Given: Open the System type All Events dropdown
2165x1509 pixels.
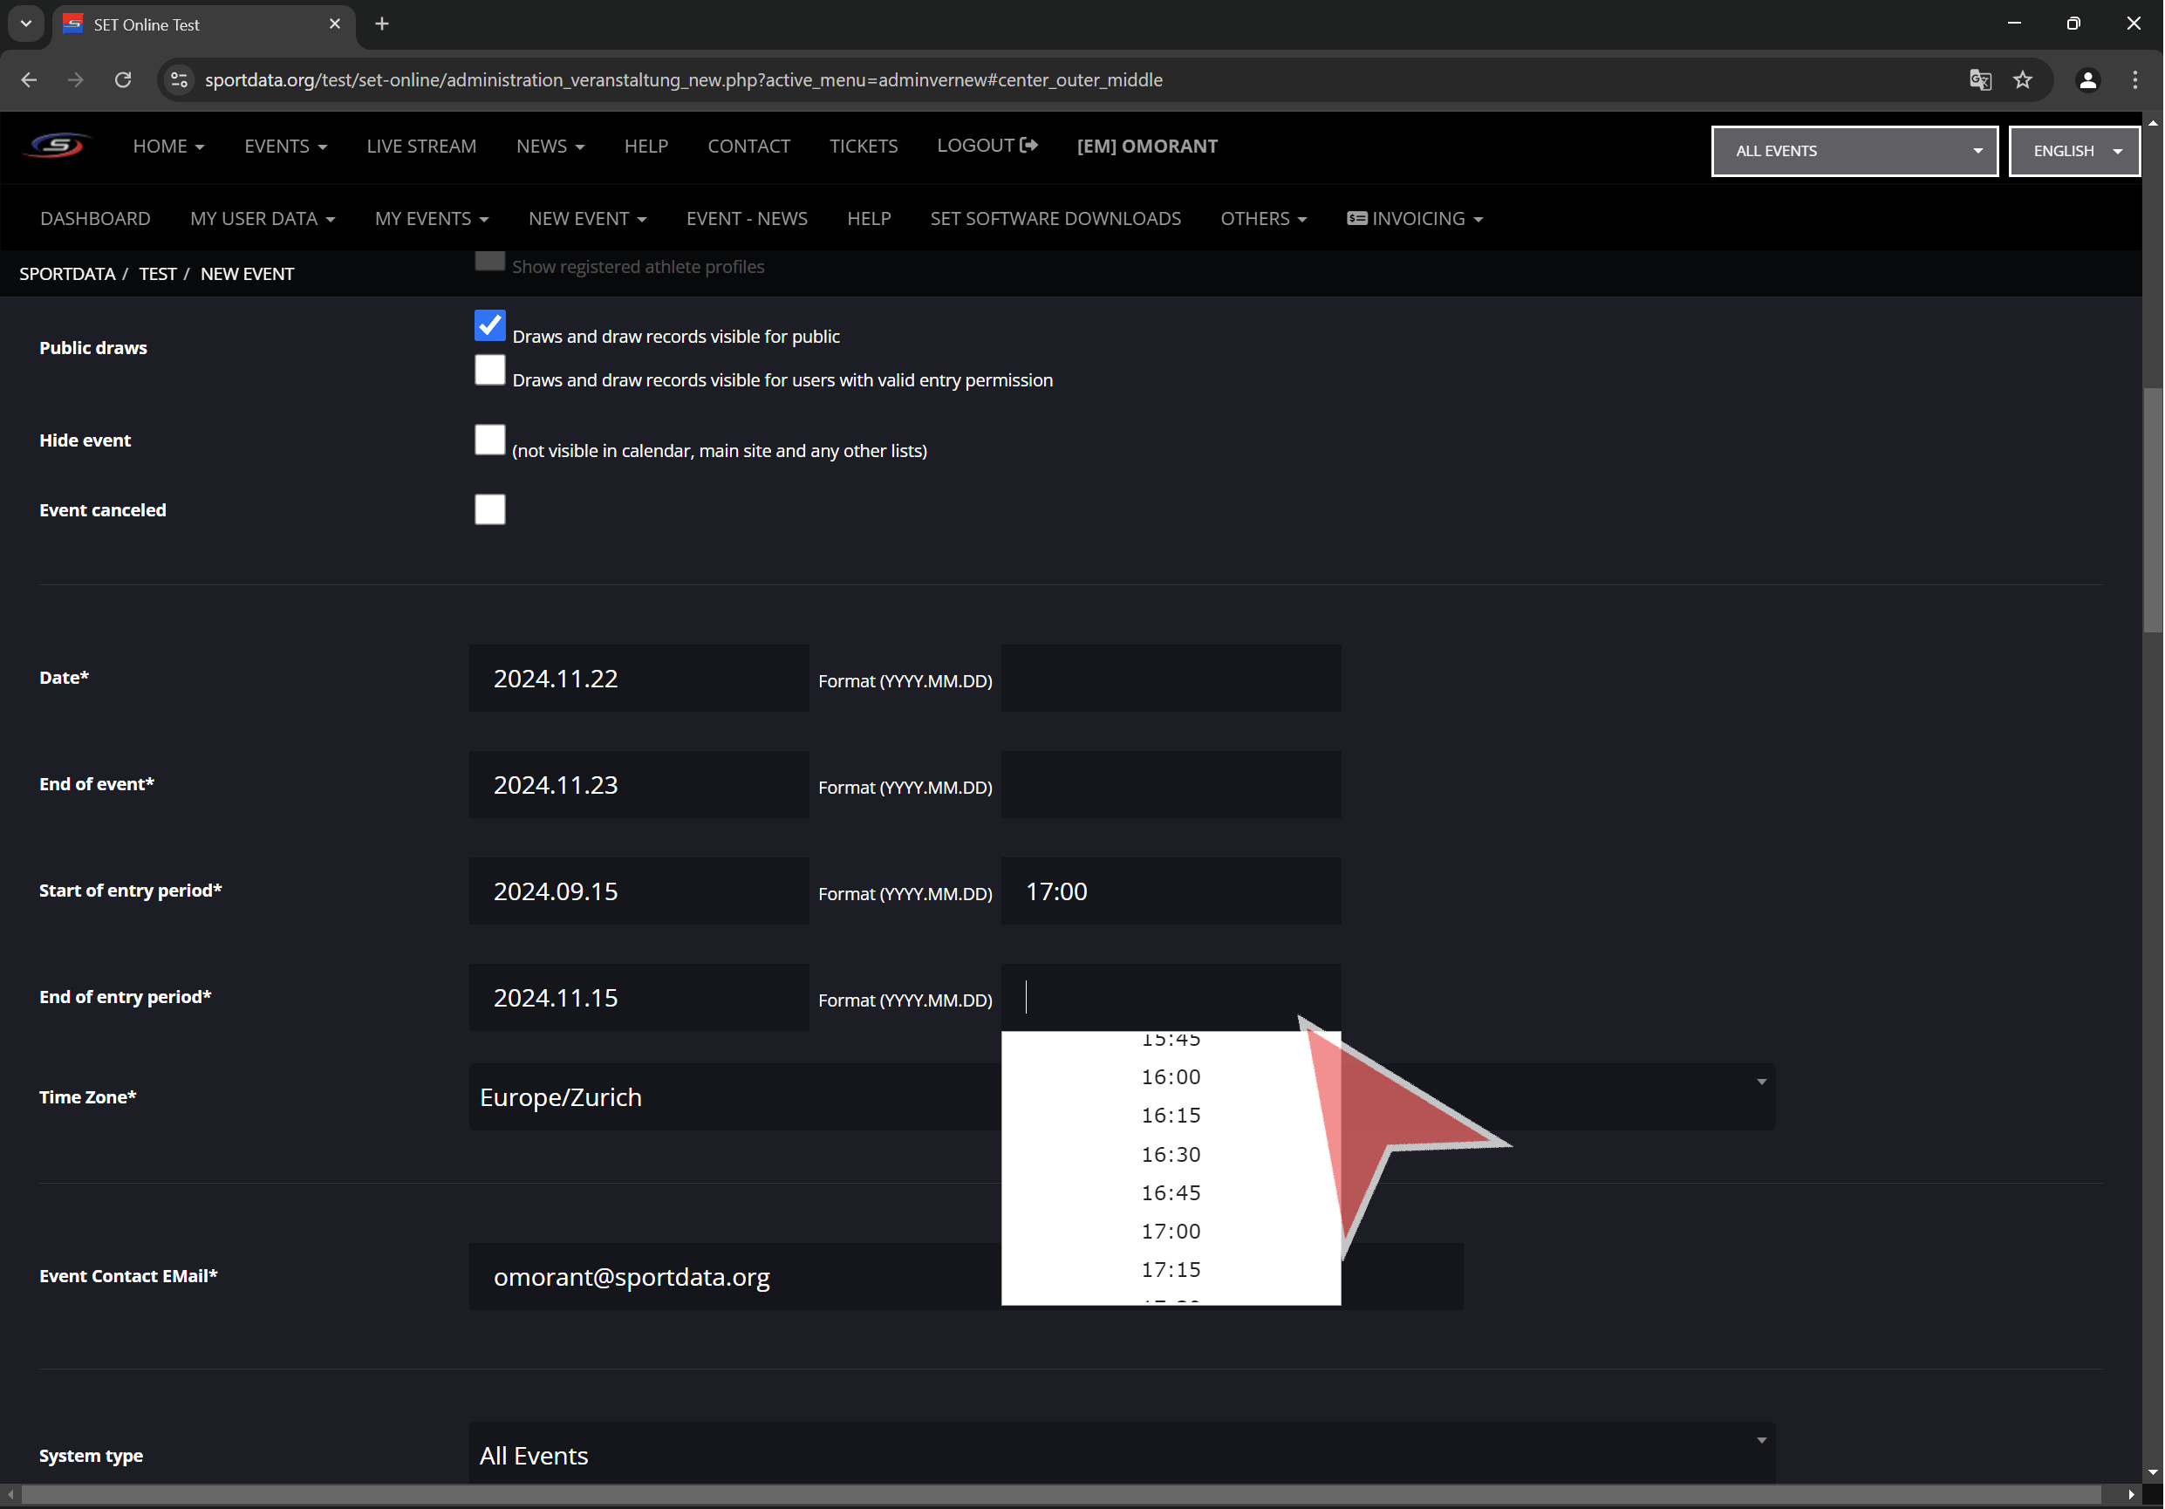Looking at the screenshot, I should (1121, 1454).
